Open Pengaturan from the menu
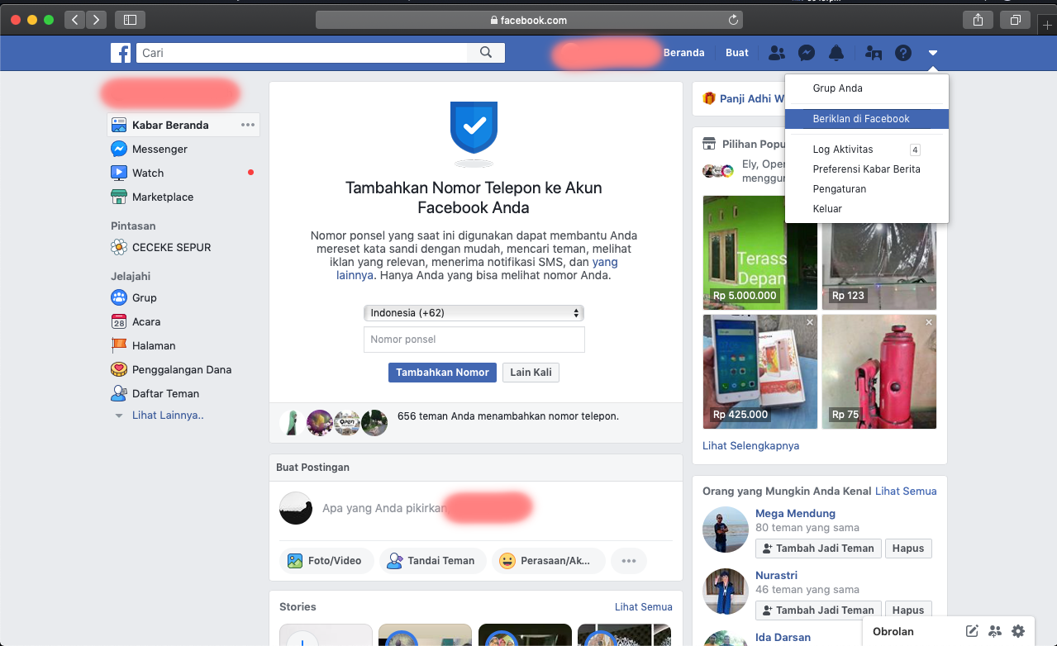The width and height of the screenshot is (1057, 646). click(x=867, y=189)
